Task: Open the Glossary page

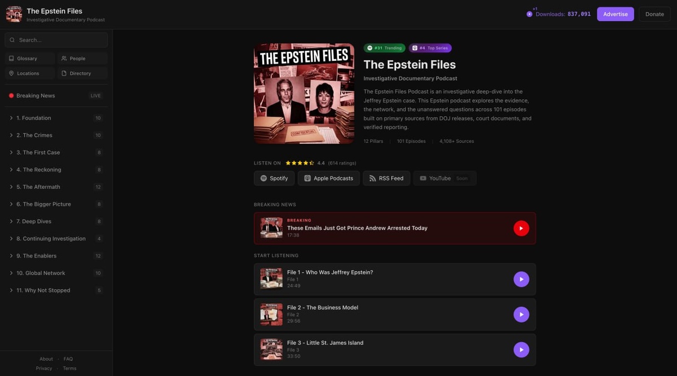Action: [29, 59]
